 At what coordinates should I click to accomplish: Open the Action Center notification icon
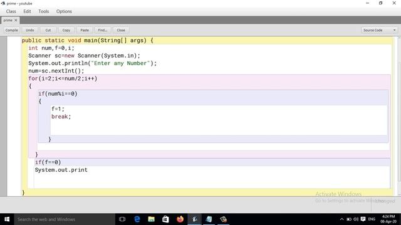pos(363,219)
